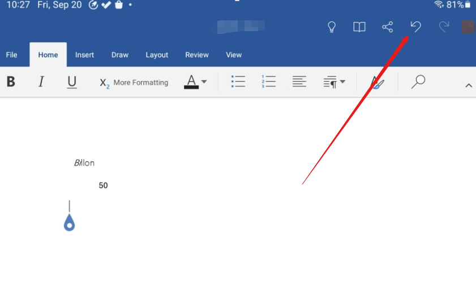Open paragraph alignment options
The width and height of the screenshot is (476, 301).
point(299,81)
